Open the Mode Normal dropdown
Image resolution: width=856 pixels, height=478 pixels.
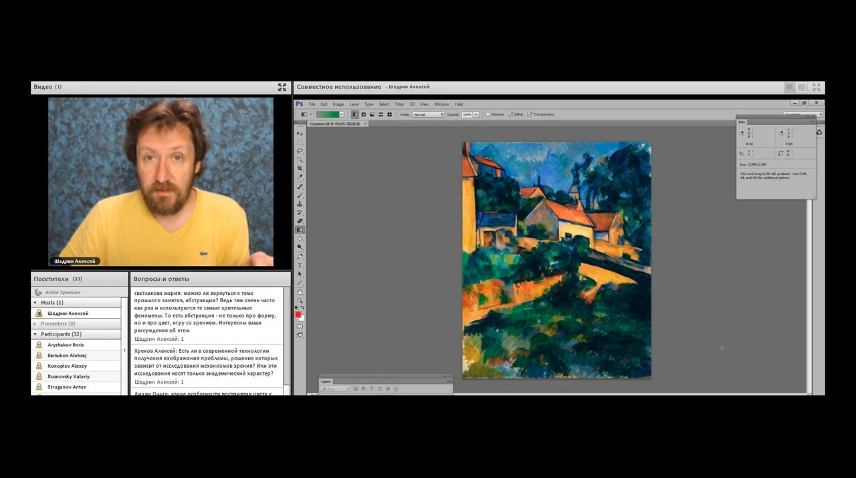pos(428,114)
